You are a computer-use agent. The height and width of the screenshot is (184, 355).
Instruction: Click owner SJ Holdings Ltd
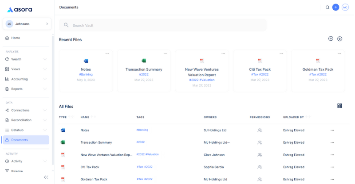[x=215, y=130]
